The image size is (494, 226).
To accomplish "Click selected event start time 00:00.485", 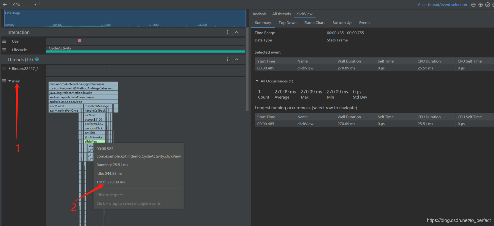I will click(x=266, y=68).
